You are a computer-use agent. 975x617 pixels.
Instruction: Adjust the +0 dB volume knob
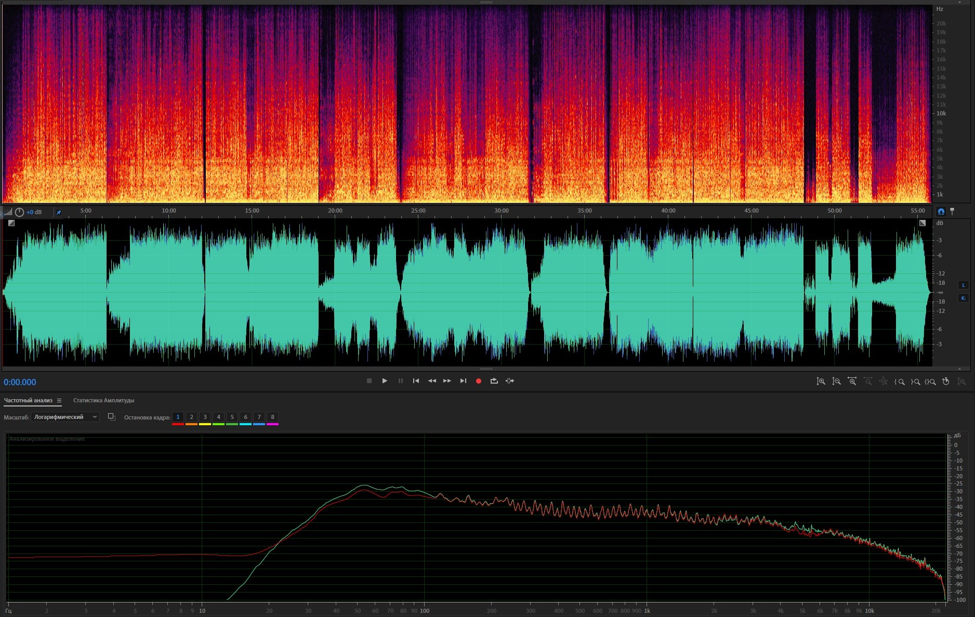pyautogui.click(x=19, y=212)
